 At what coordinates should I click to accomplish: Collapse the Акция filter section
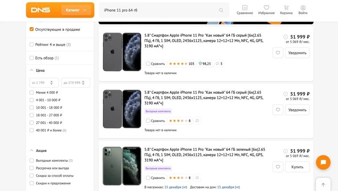point(32,150)
